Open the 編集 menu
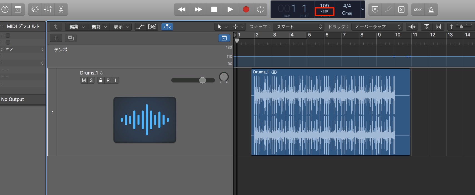Viewport: 475px width, 195px height. coord(77,27)
